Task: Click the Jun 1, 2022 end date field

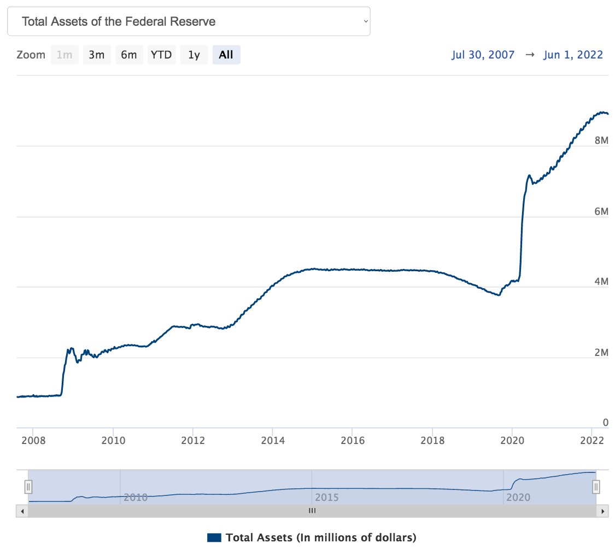Action: click(x=573, y=55)
